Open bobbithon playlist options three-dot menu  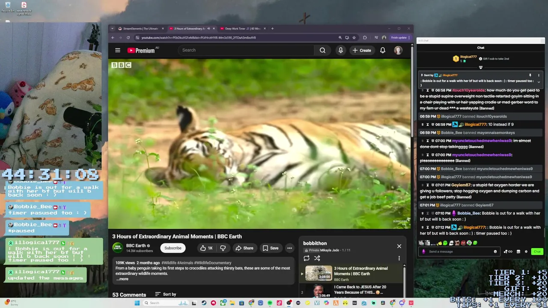399,258
